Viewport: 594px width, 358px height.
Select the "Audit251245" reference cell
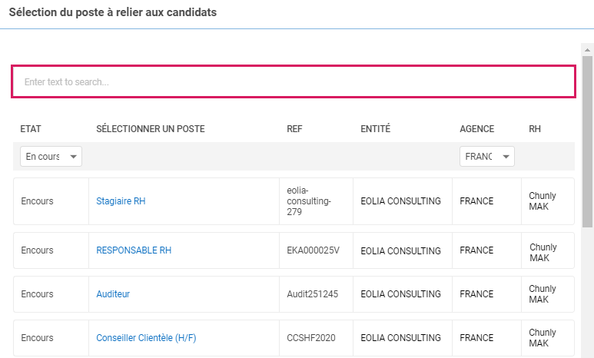[x=312, y=294]
